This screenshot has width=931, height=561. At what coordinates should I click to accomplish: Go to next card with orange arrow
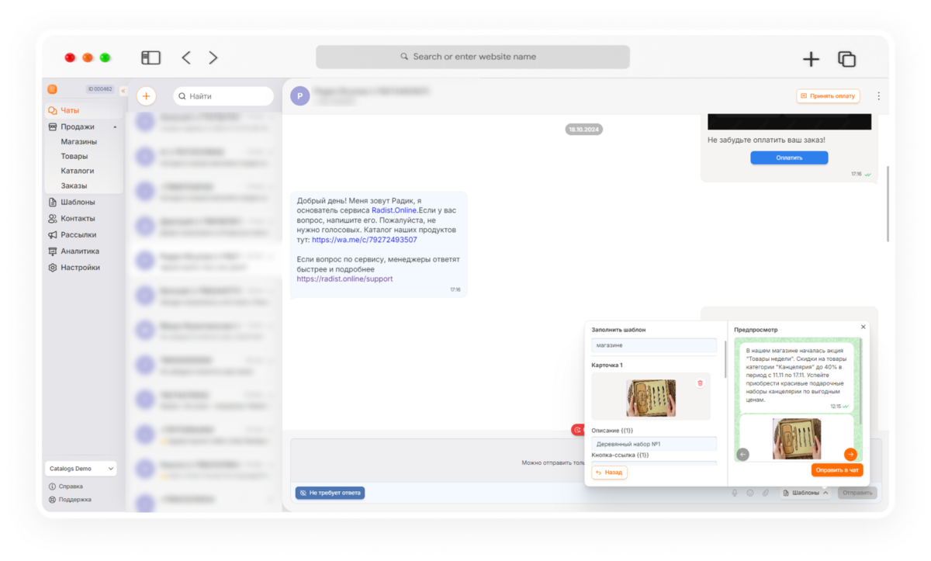pyautogui.click(x=850, y=455)
